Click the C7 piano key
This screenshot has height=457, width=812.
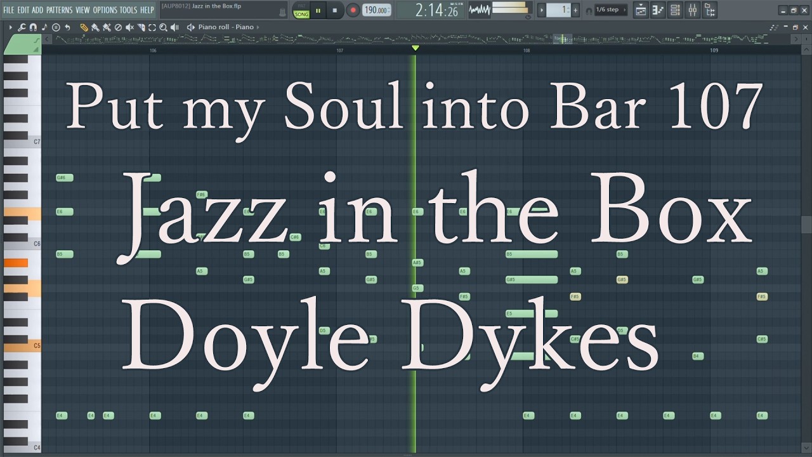(x=22, y=143)
